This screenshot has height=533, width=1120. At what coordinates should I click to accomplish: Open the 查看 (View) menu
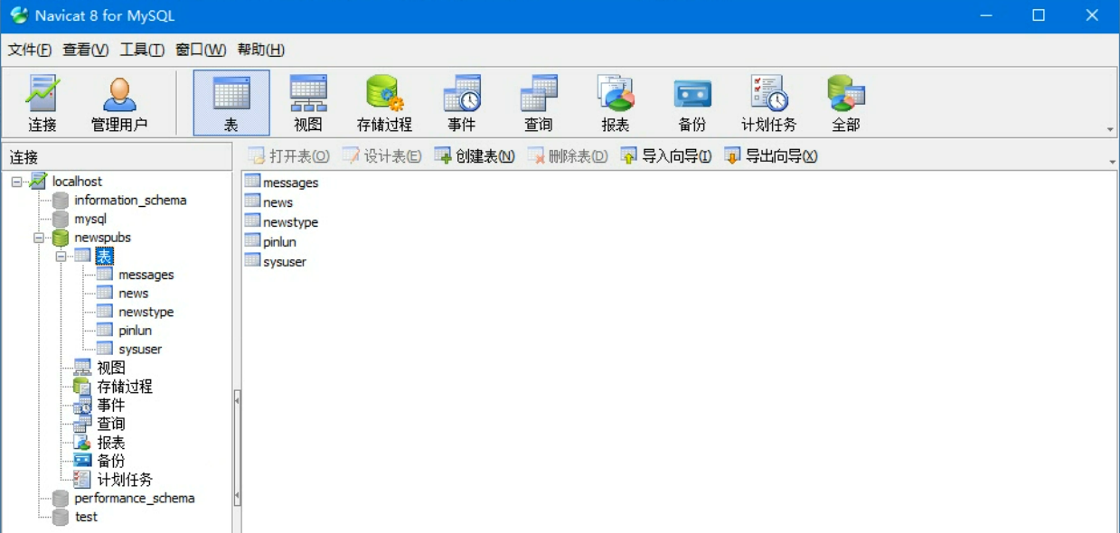[x=85, y=50]
